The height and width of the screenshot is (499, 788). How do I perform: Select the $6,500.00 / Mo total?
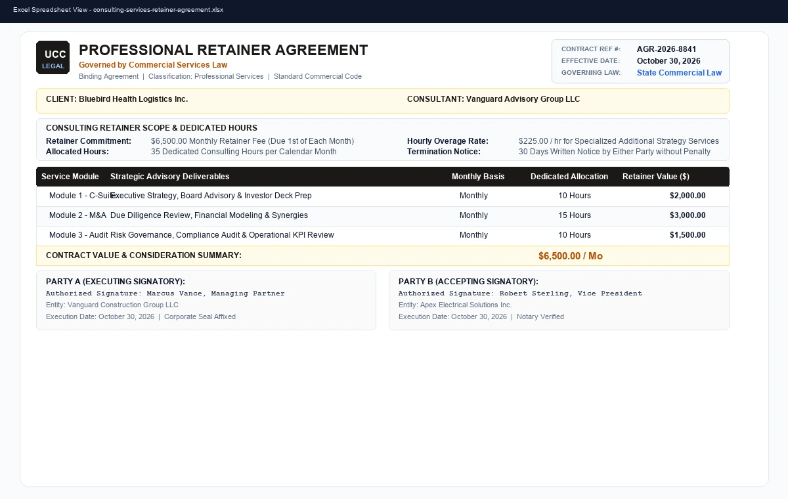coord(571,256)
